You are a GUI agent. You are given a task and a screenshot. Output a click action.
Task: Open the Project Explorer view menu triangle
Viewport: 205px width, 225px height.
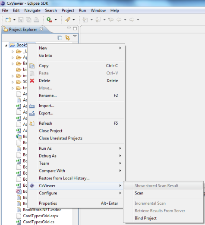pos(75,36)
